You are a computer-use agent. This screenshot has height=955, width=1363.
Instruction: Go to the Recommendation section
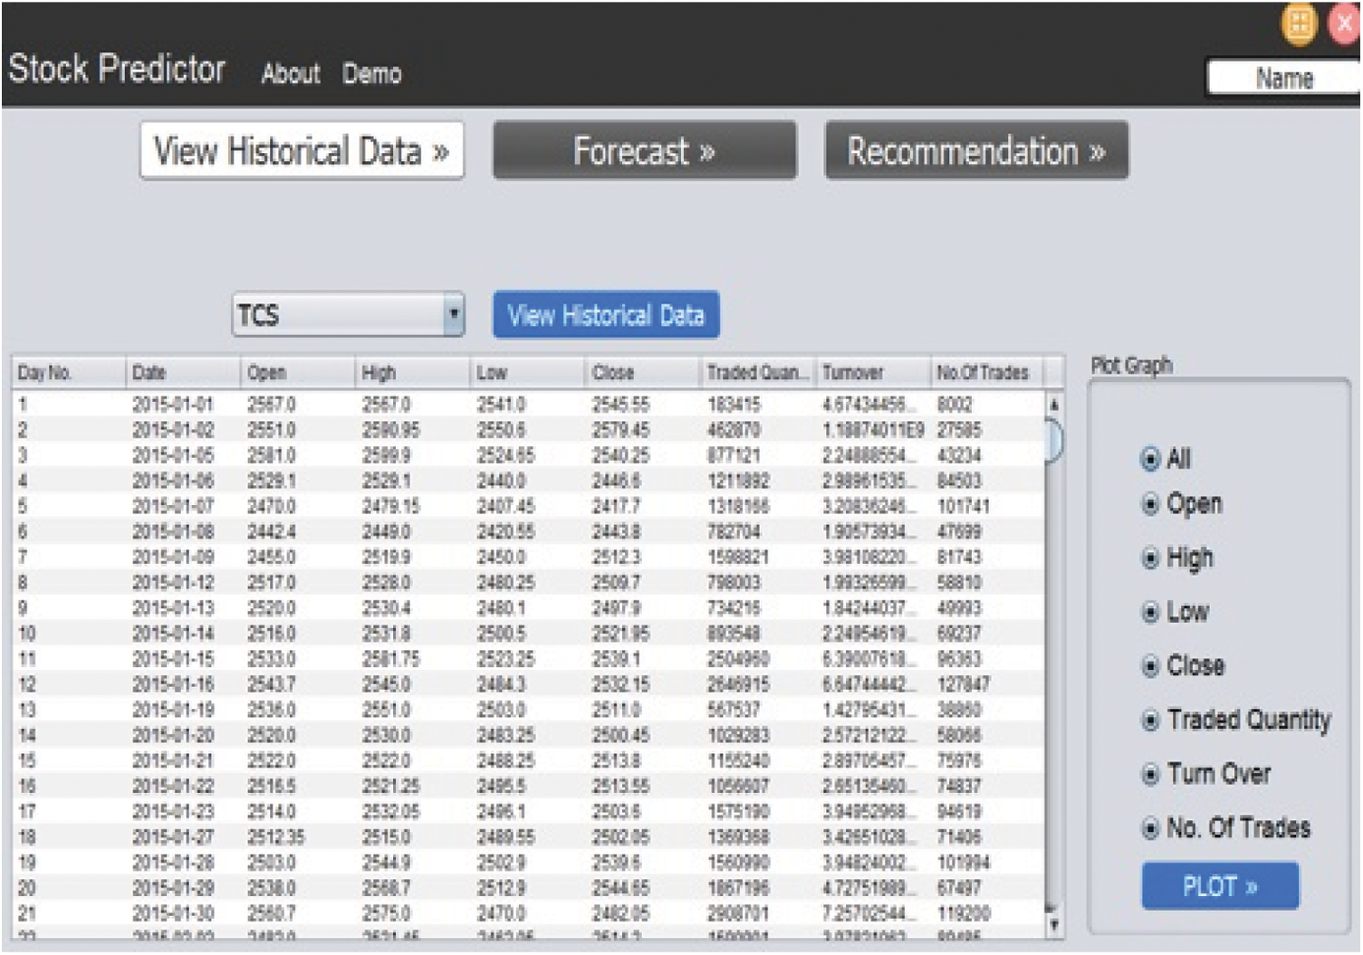tap(975, 151)
